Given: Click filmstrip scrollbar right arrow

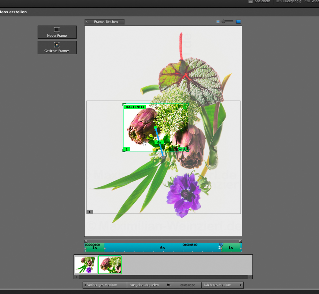Looking at the screenshot, I should coord(250,277).
